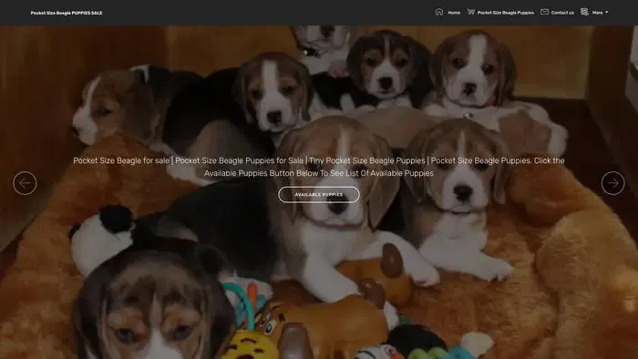This screenshot has height=359, width=638.
Task: Open the Contact us menu item
Action: pos(562,13)
